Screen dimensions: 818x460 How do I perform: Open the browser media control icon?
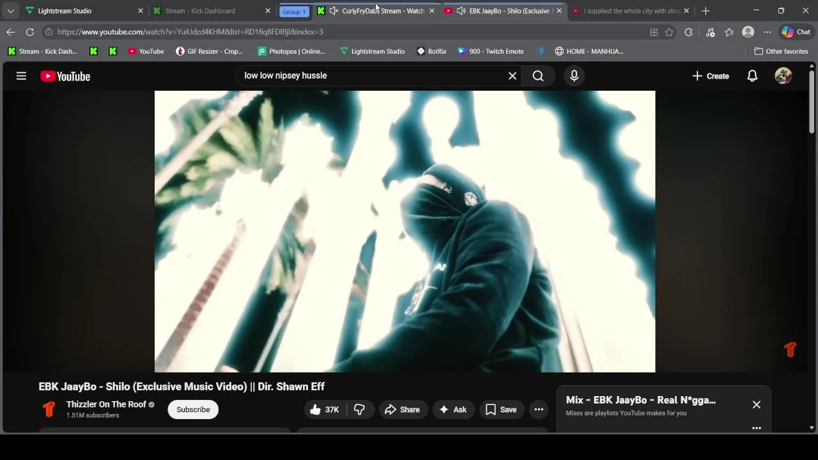coord(710,32)
